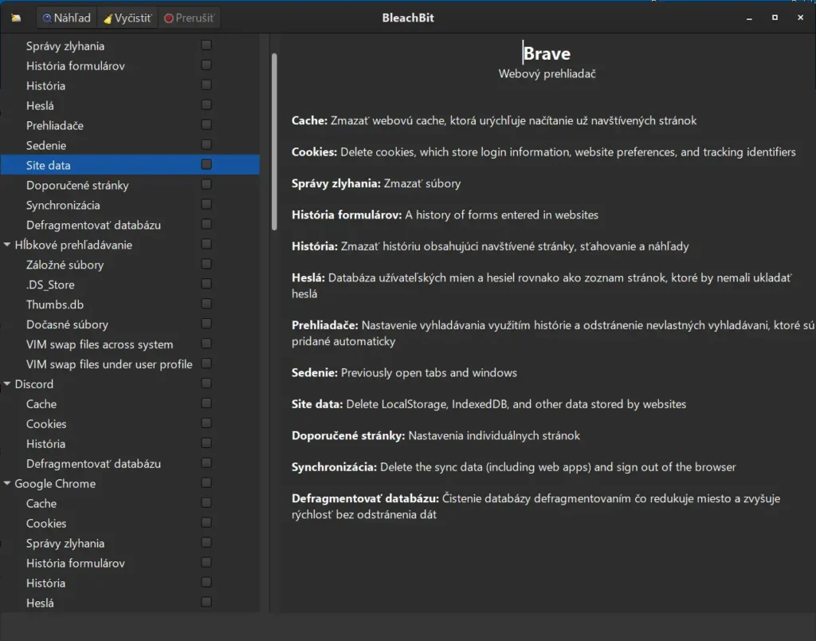Viewport: 816px width, 641px height.
Task: Collapse the Discord tree group
Action: coord(7,383)
